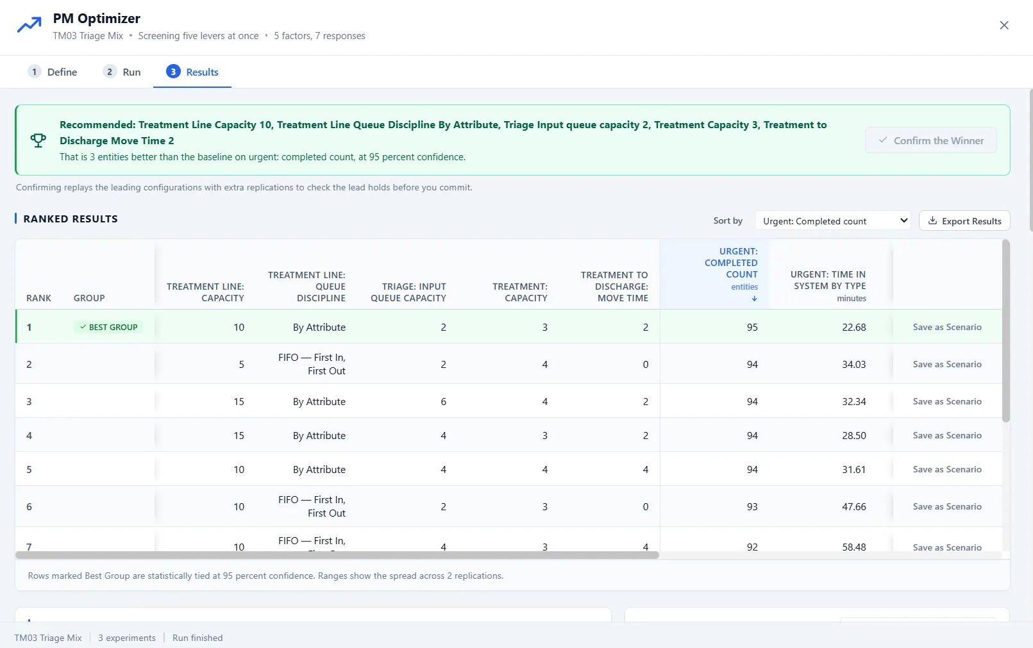This screenshot has width=1033, height=648.
Task: Click the table's vertical scrollbar
Action: pyautogui.click(x=1006, y=331)
